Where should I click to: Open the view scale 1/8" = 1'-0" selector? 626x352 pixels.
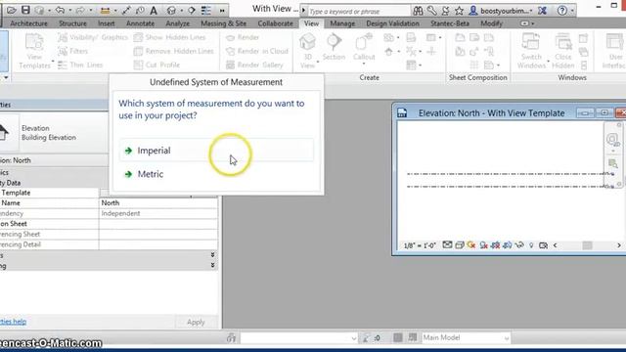[x=420, y=245]
